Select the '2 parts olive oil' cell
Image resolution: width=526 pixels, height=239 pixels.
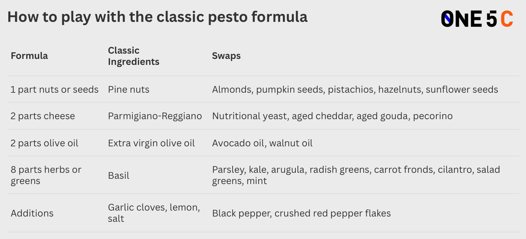(x=44, y=143)
